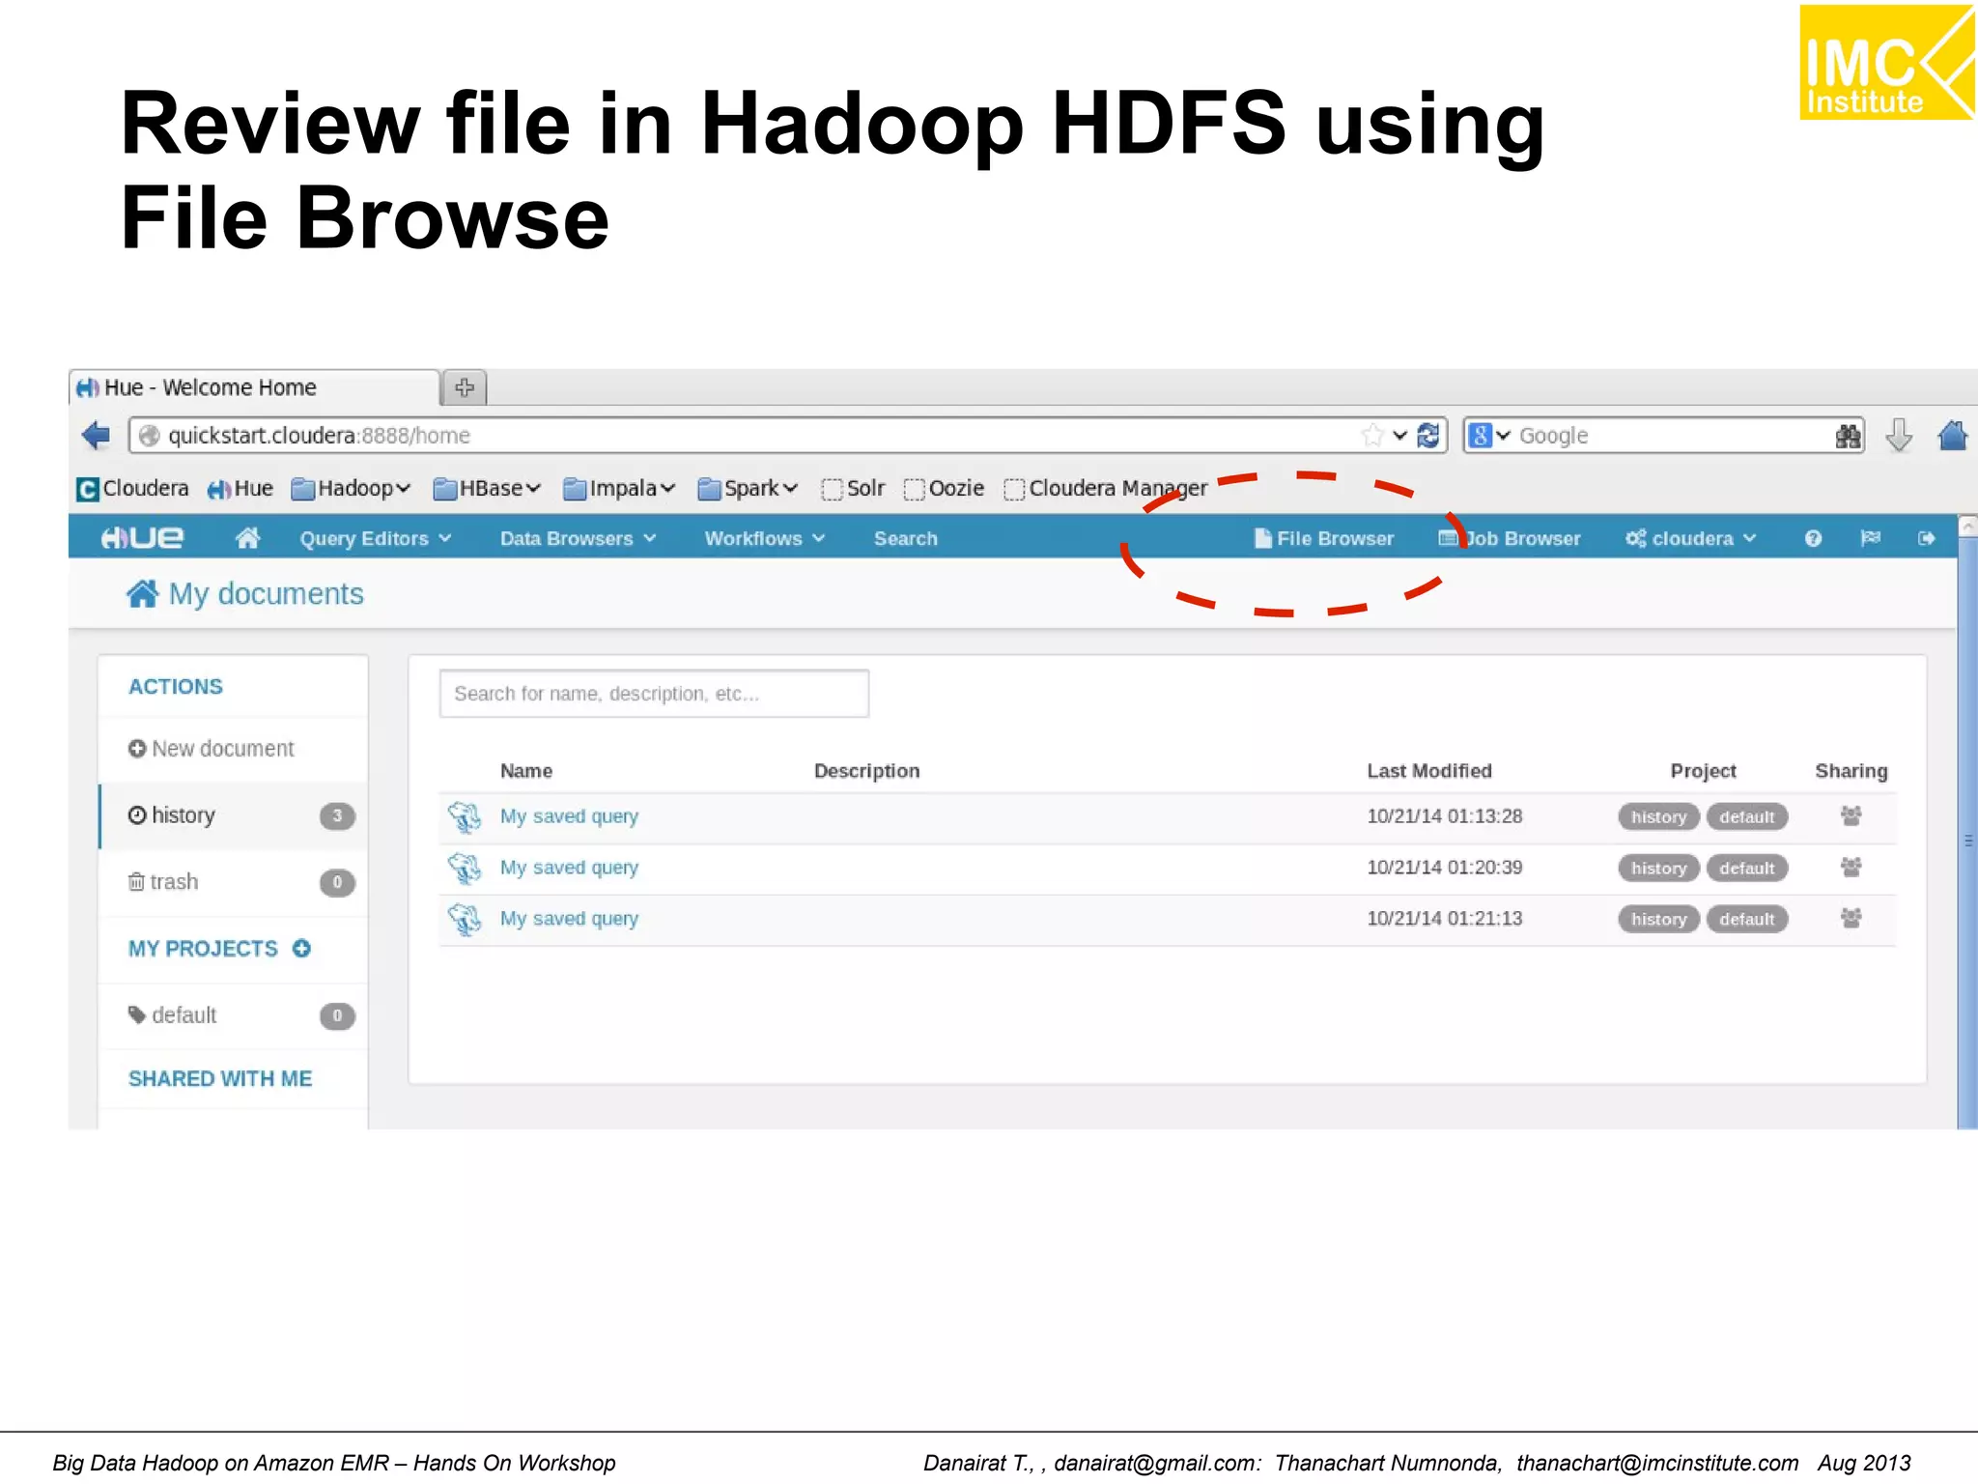The width and height of the screenshot is (1978, 1484).
Task: Open File Browser from the navbar
Action: point(1323,538)
